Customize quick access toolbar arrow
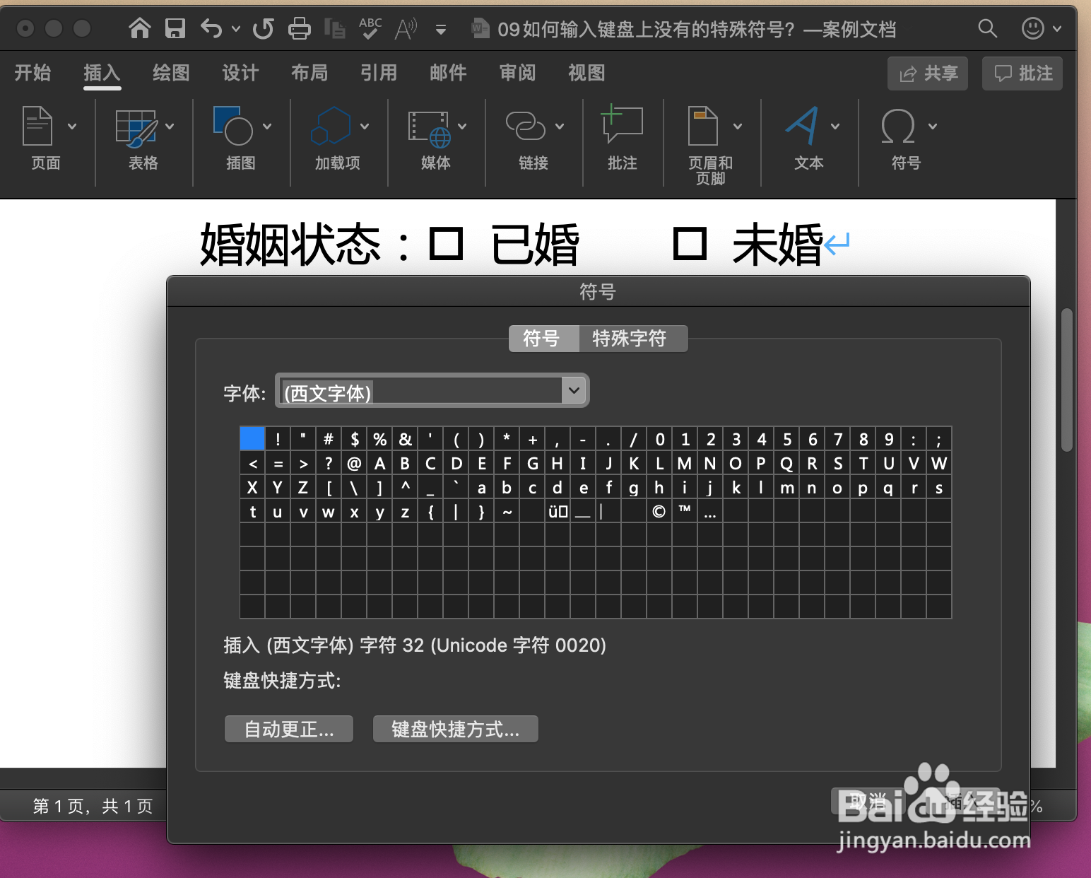The height and width of the screenshot is (878, 1091). click(x=441, y=30)
